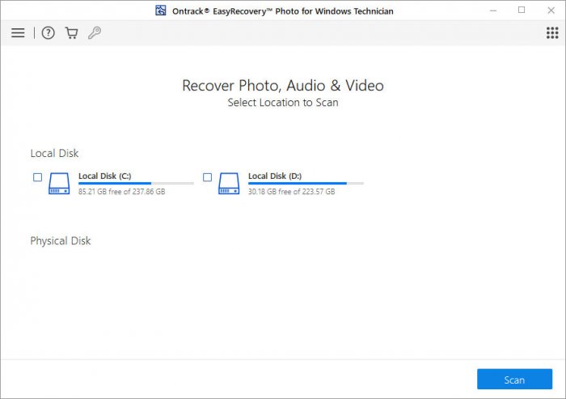
Task: Click the Ontrack logo in title bar
Action: pos(161,11)
